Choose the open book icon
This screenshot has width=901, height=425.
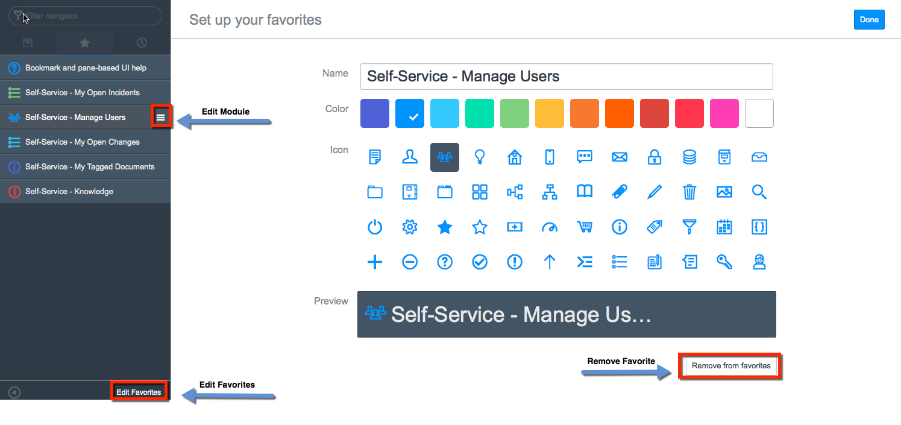tap(585, 192)
